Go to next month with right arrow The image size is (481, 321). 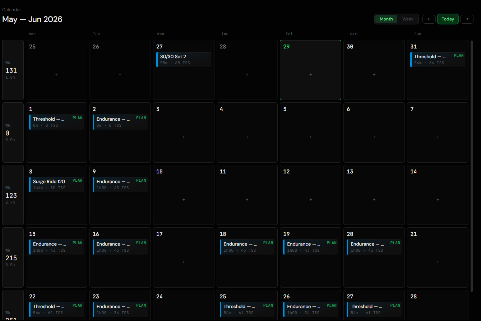pos(467,19)
